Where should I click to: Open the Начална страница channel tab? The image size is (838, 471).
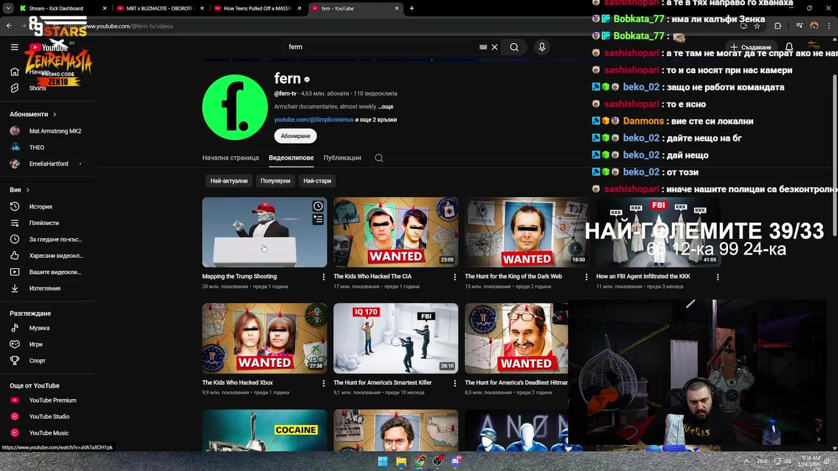click(x=230, y=158)
